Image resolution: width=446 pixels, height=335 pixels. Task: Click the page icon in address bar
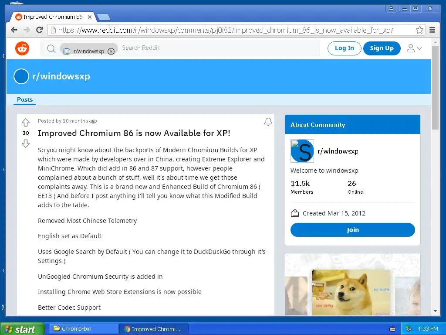pyautogui.click(x=53, y=30)
